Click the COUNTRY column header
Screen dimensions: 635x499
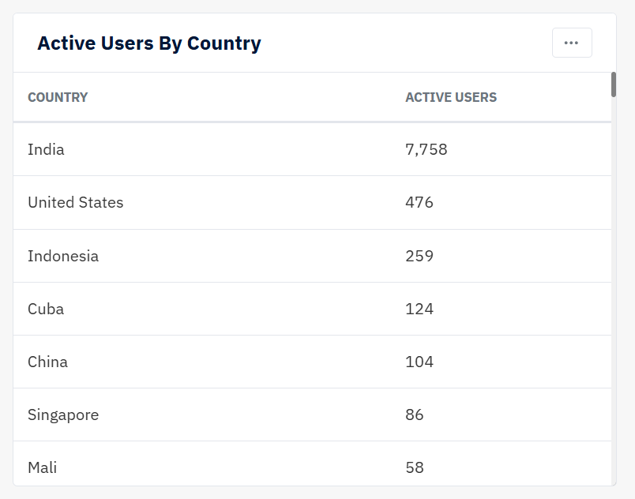pyautogui.click(x=58, y=97)
